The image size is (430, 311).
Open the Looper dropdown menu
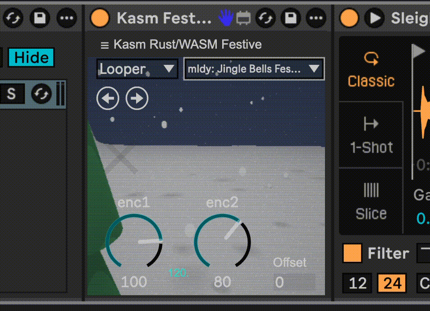[137, 69]
